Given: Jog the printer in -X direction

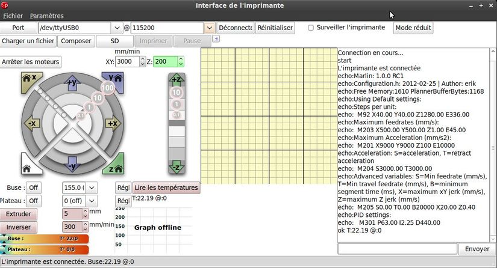Looking at the screenshot, I should pyautogui.click(x=31, y=124).
